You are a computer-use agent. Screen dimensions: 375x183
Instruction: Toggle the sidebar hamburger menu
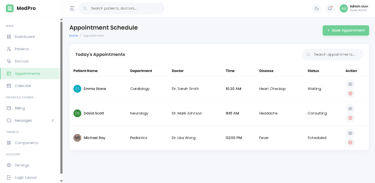(72, 8)
